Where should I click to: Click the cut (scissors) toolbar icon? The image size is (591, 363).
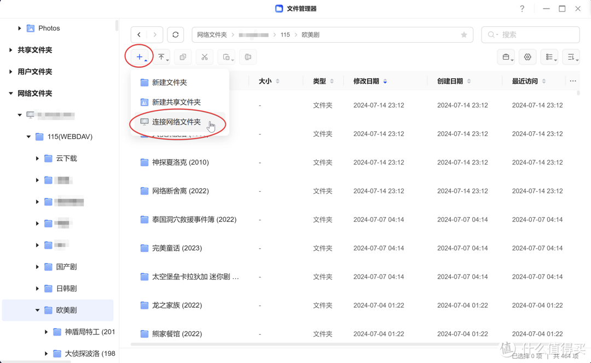point(204,57)
